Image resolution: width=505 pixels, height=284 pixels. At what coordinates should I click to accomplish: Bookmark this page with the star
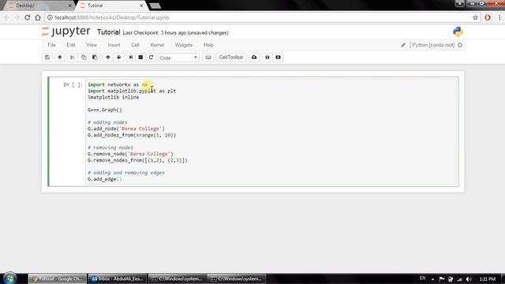[475, 17]
